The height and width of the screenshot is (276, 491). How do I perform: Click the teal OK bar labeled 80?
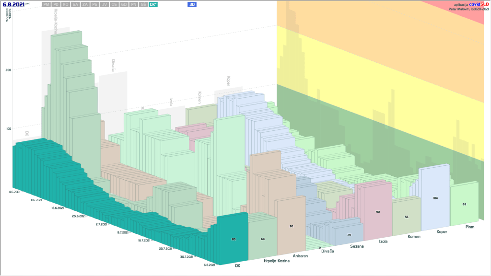(x=234, y=239)
